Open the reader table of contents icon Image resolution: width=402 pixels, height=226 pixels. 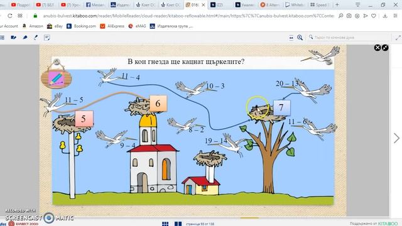coord(3,38)
